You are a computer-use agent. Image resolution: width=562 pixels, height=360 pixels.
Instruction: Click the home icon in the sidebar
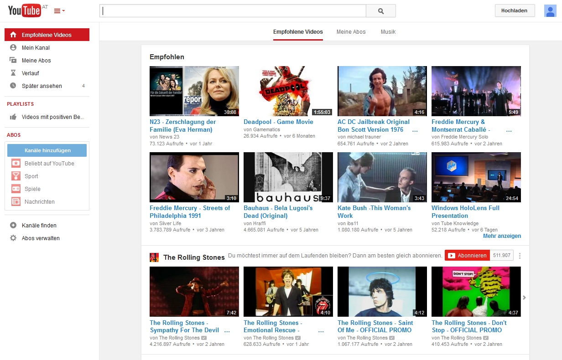click(13, 35)
